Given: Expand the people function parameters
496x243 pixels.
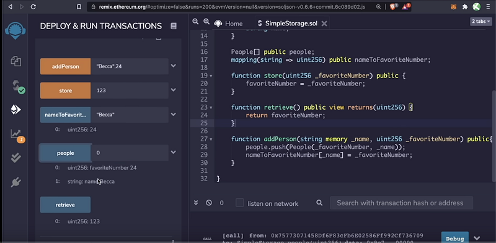Looking at the screenshot, I should tap(174, 152).
